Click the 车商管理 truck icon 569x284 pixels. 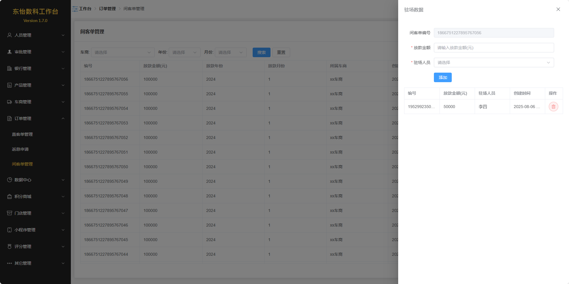10,102
